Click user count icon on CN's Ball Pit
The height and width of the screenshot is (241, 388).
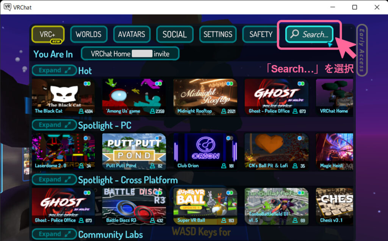(295, 166)
